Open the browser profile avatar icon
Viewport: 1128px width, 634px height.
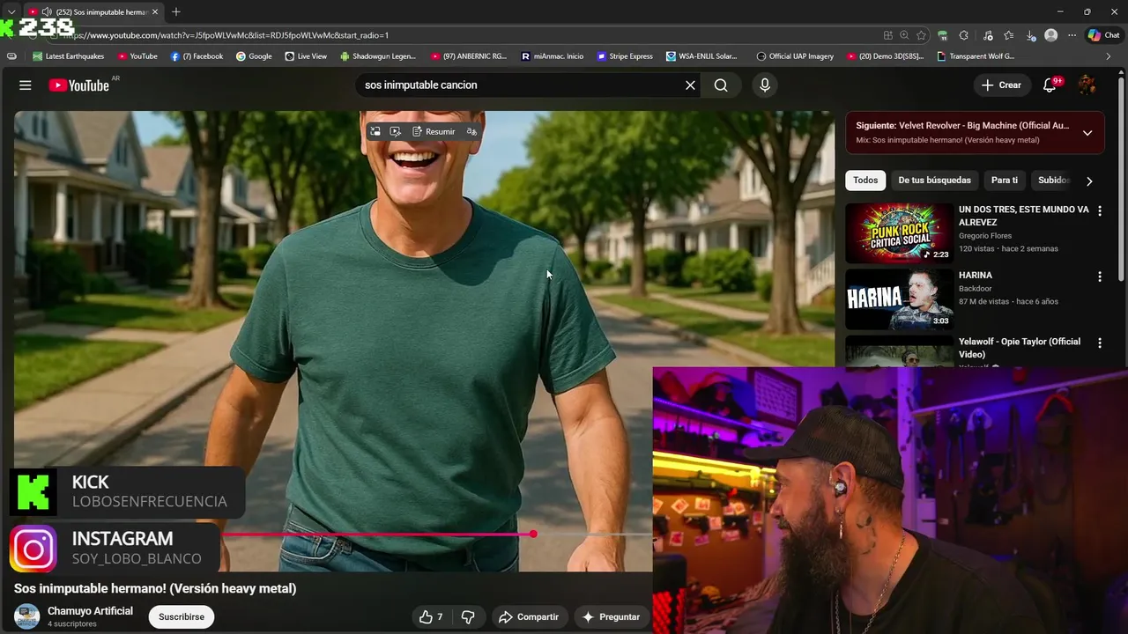(x=1050, y=35)
